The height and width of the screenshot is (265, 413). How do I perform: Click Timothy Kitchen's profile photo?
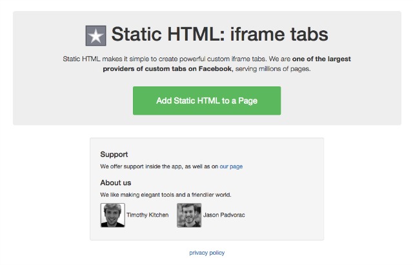pos(113,215)
